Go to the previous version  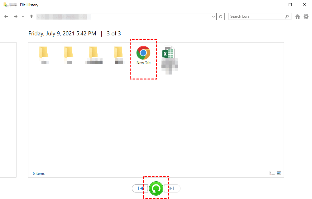(x=140, y=188)
